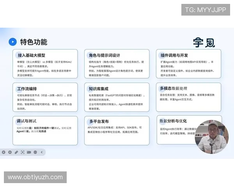Go to previous slide in presenter toolbar
The height and width of the screenshot is (187, 234).
pos(4,152)
